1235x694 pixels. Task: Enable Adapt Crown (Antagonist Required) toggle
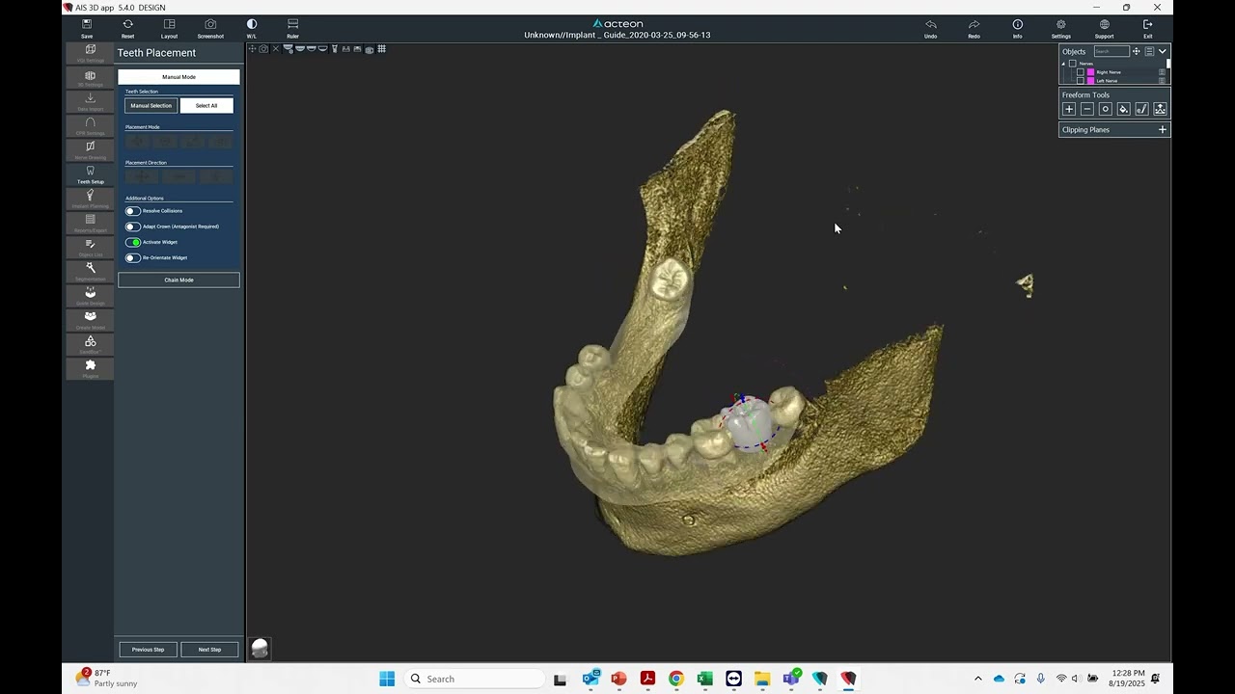133,227
